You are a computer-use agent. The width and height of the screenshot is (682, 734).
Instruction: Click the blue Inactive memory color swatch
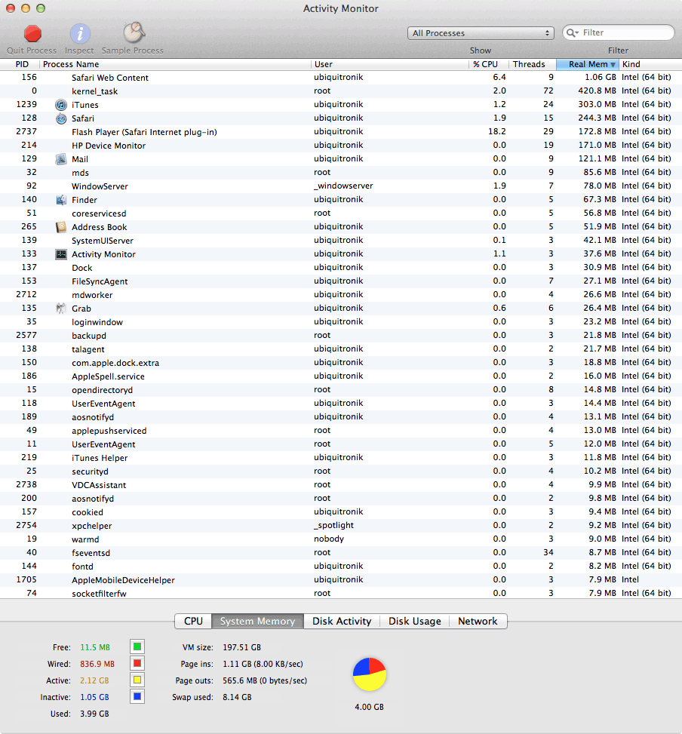[x=137, y=696]
